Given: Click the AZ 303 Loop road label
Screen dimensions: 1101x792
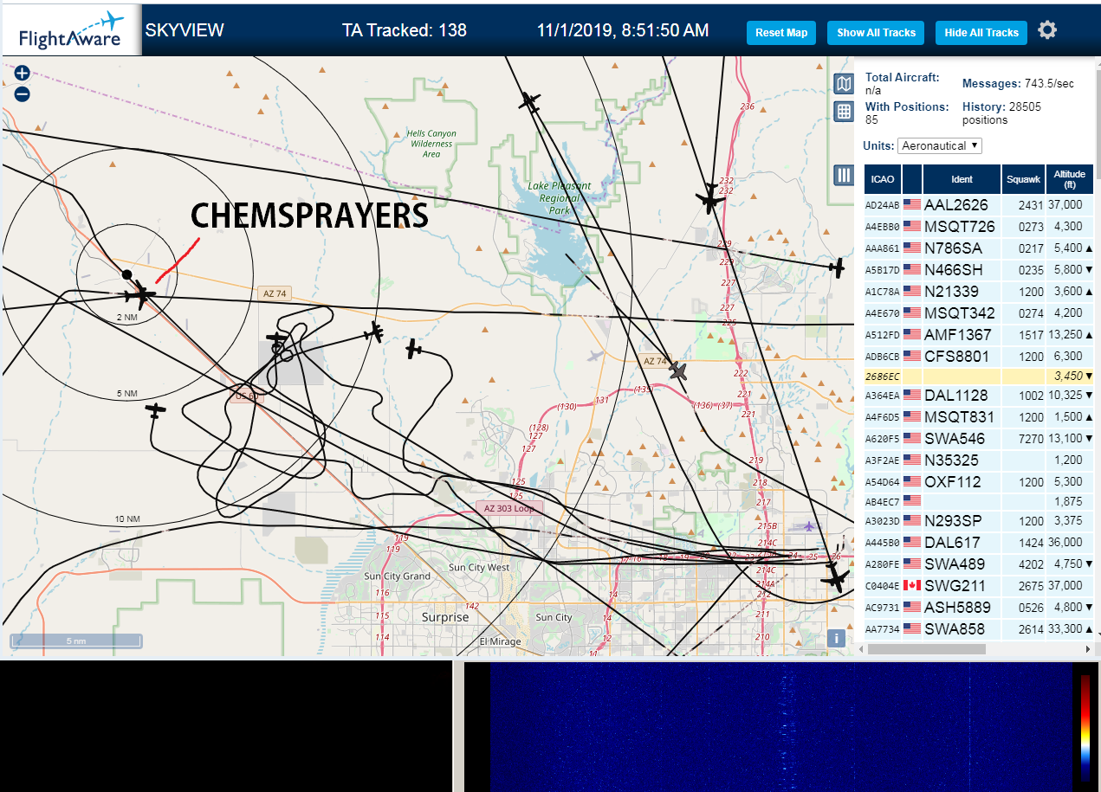Looking at the screenshot, I should tap(509, 508).
